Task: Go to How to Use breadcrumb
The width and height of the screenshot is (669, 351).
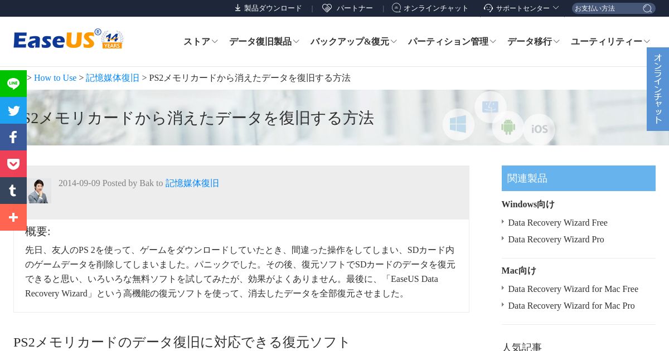Action: [x=55, y=78]
